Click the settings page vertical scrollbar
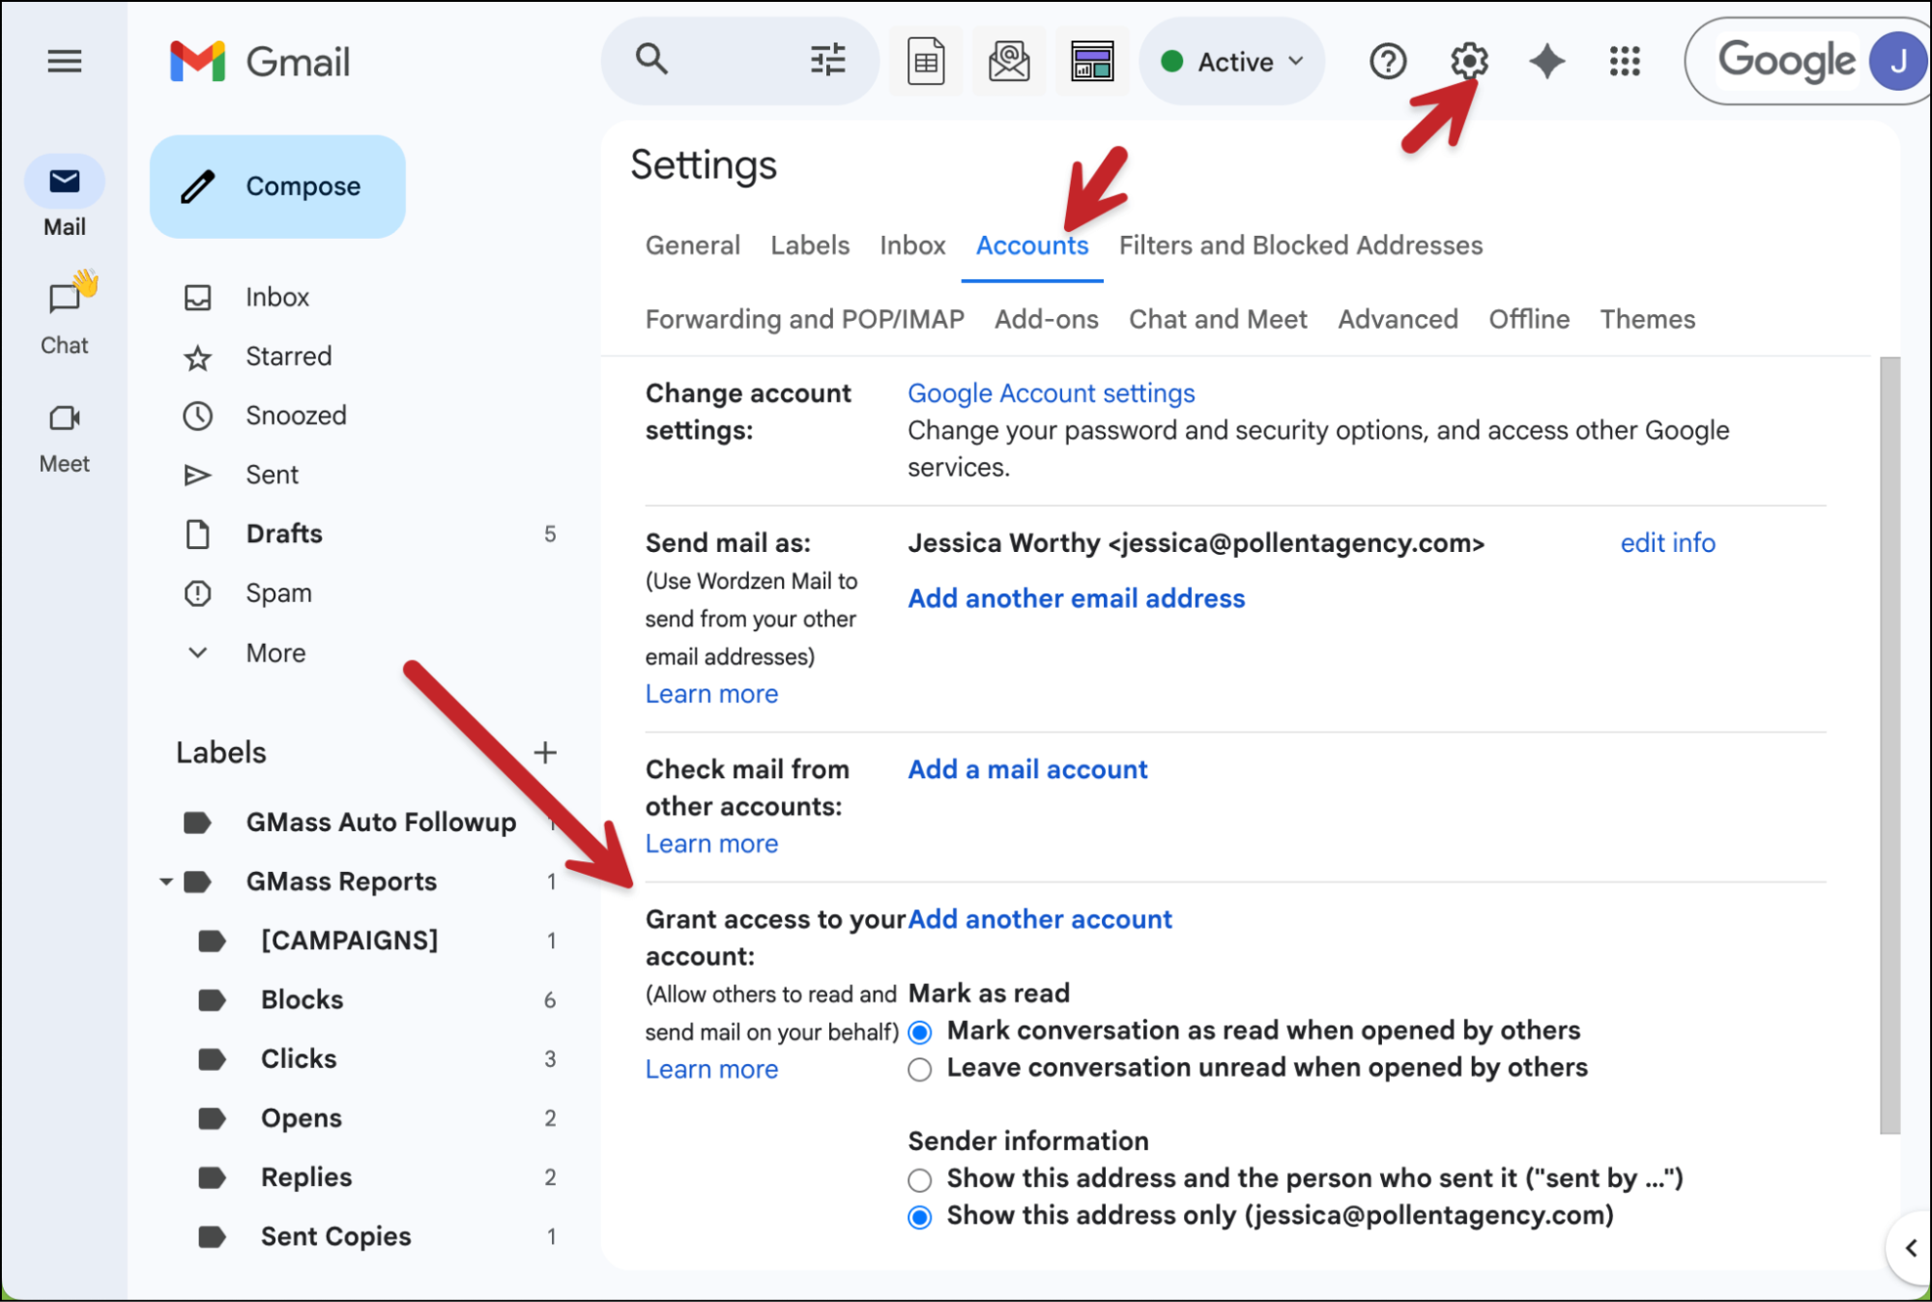 pyautogui.click(x=1889, y=744)
